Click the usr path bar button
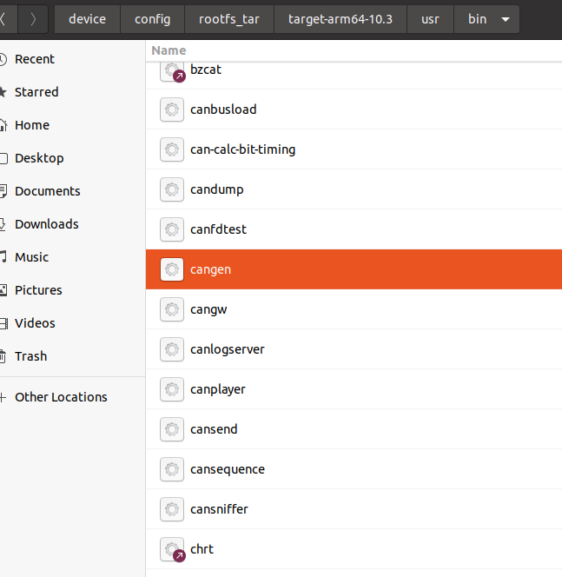 click(430, 19)
